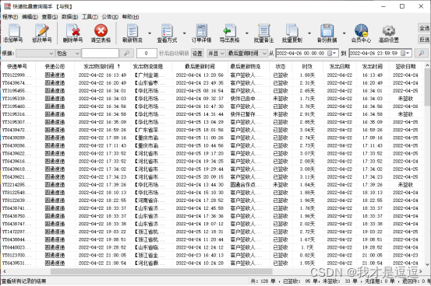
Task: Sort by 发出日期 column header
Action: pos(340,66)
